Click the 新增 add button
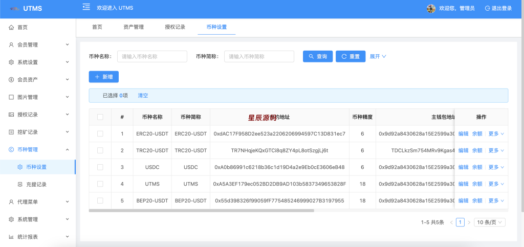This screenshot has width=524, height=247. click(x=103, y=77)
